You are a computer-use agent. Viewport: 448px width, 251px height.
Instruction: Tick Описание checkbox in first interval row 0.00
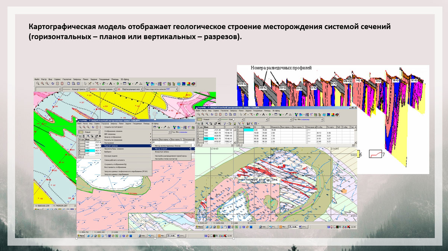307,130
